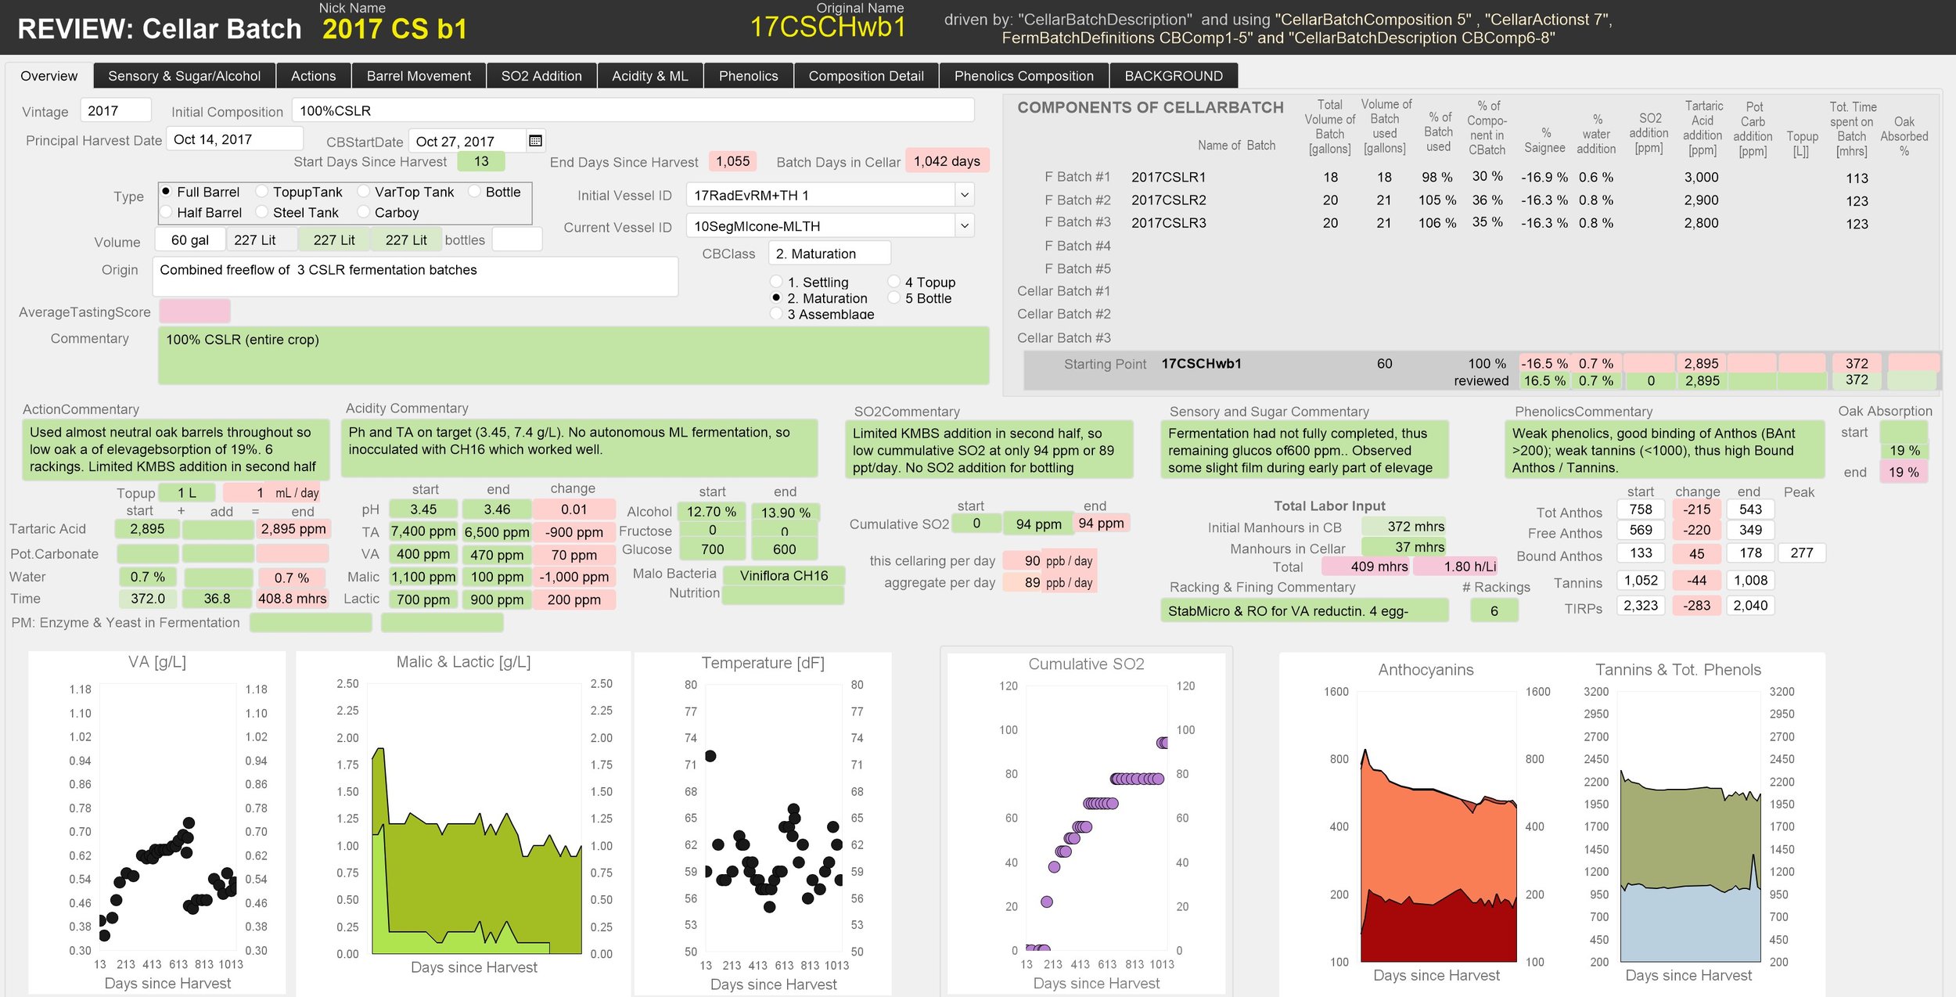The image size is (1956, 997).
Task: Click the Vintage field showing 2017
Action: click(116, 110)
